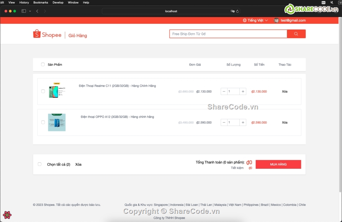Reload the page with the refresh icon
342x222 pixels.
pyautogui.click(x=237, y=11)
